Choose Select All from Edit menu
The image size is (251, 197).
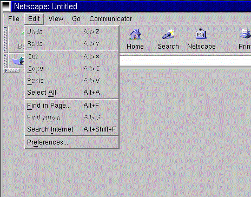(x=71, y=93)
